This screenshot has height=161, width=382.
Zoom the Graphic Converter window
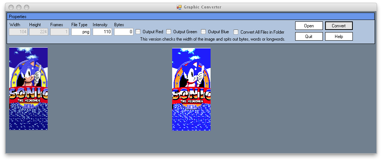click(27, 7)
